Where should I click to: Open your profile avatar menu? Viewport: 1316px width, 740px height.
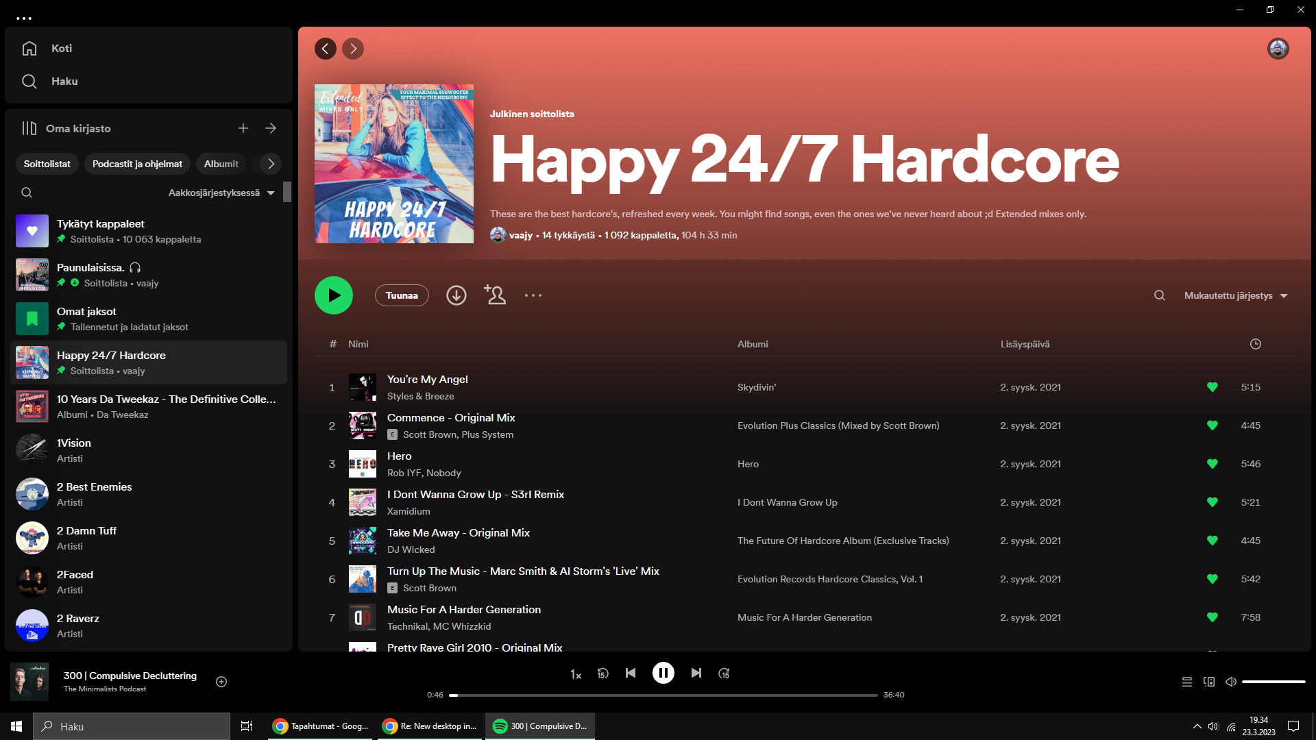pos(1279,48)
